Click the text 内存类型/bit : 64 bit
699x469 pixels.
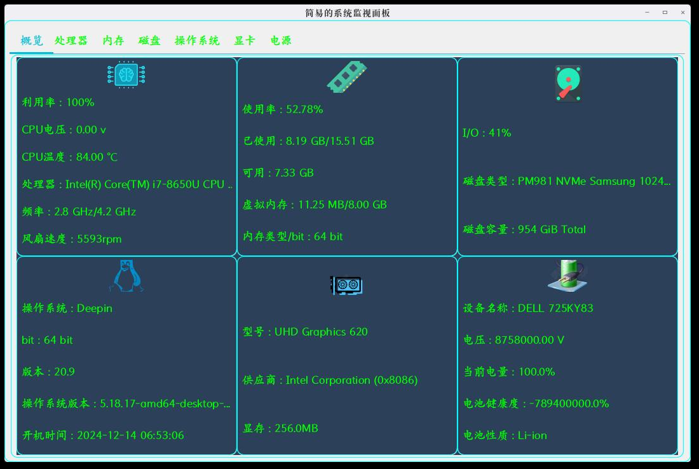[x=292, y=236]
